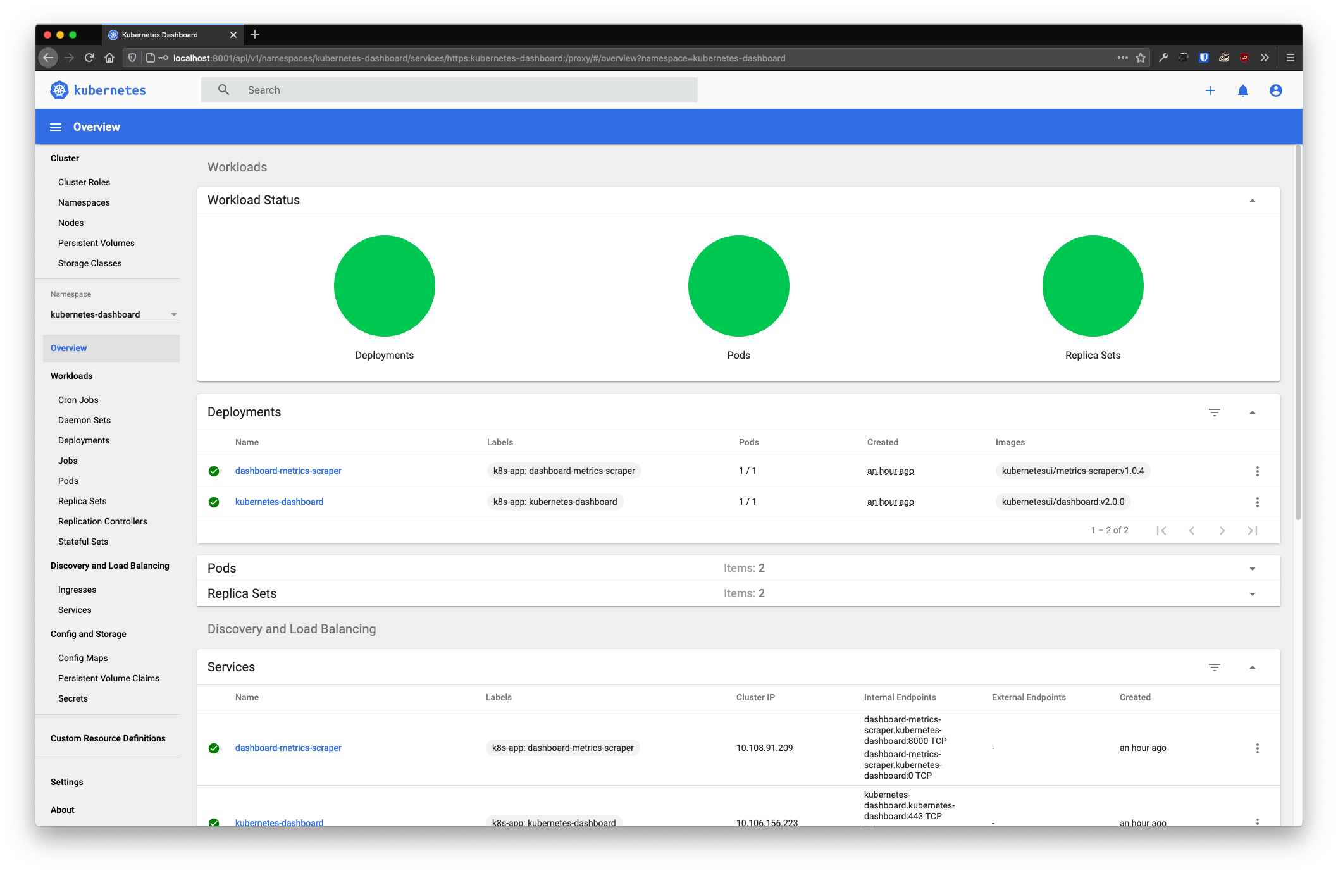
Task: Sort Deployments by Name column header
Action: pyautogui.click(x=247, y=442)
